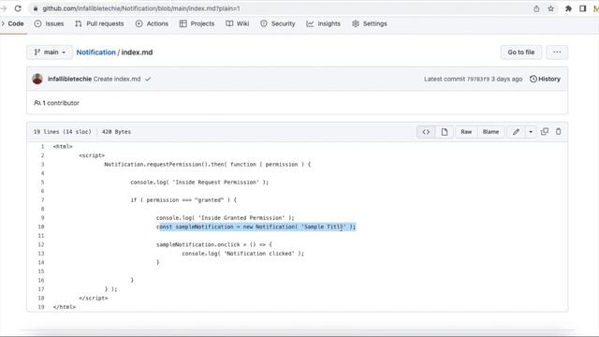This screenshot has height=337, width=599.
Task: Go to the Notification repository link
Action: click(x=95, y=52)
